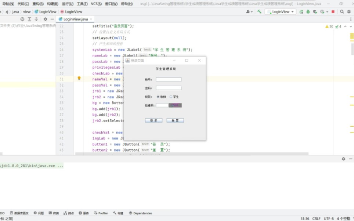354x221 pixels.
Task: Click the 重置 reset button in the dialog
Action: (175, 120)
